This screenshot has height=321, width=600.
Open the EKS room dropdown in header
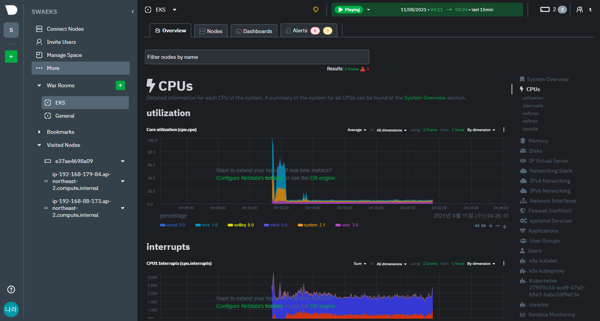click(175, 10)
